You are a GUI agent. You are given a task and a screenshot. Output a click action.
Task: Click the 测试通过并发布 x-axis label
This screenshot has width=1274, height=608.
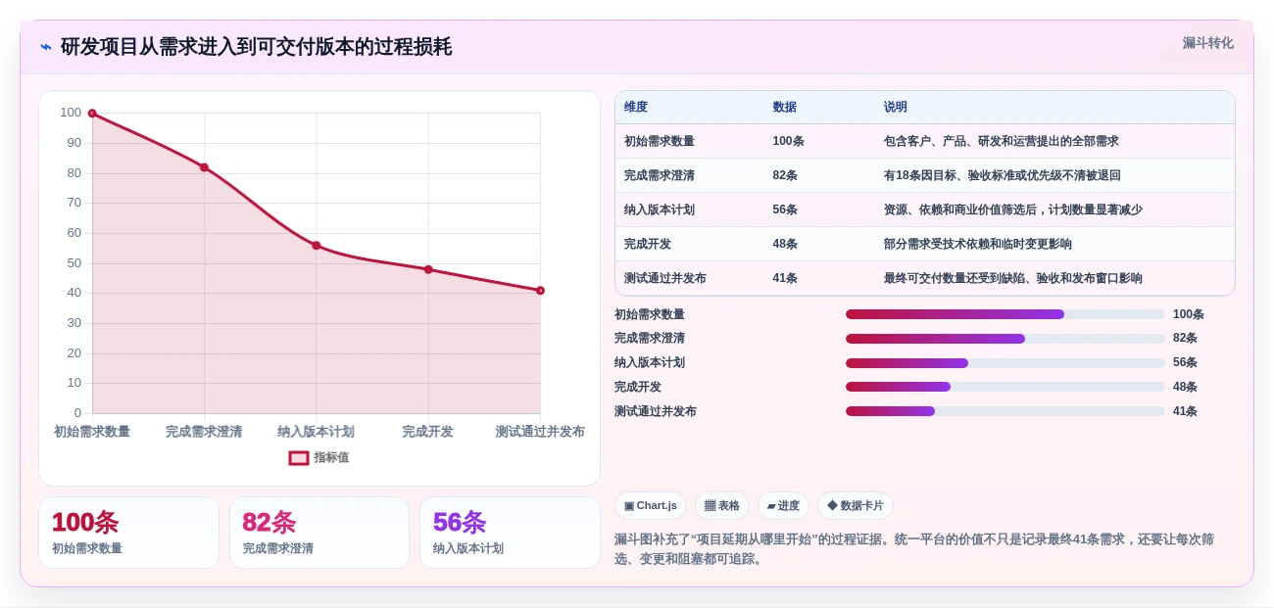pos(540,432)
